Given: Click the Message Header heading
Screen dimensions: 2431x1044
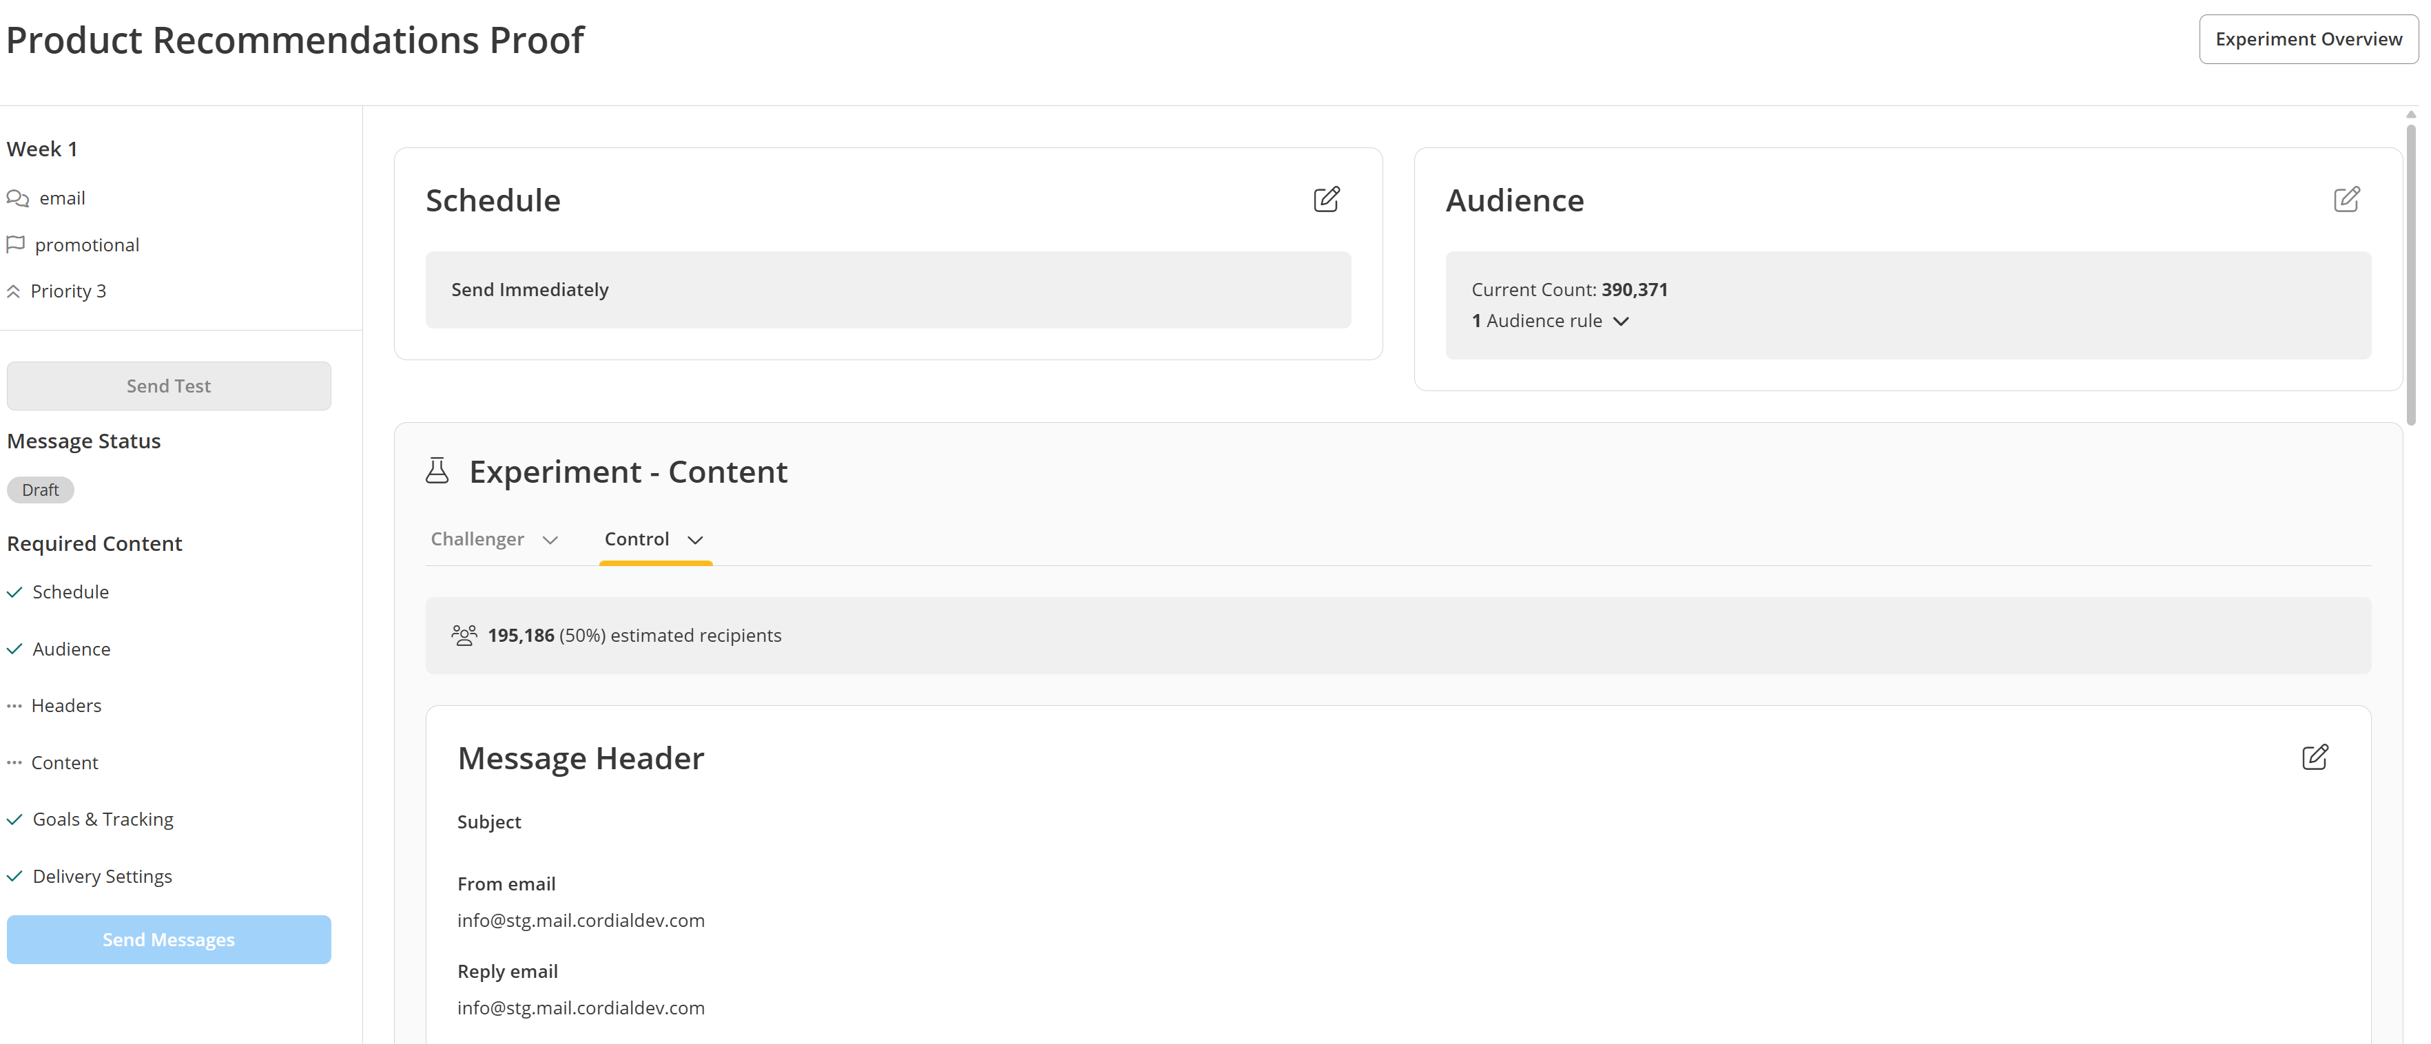Looking at the screenshot, I should [581, 758].
